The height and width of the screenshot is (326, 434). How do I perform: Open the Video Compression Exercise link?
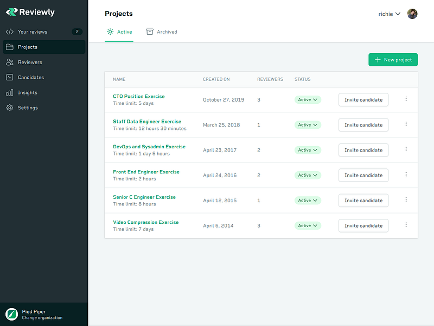(146, 222)
